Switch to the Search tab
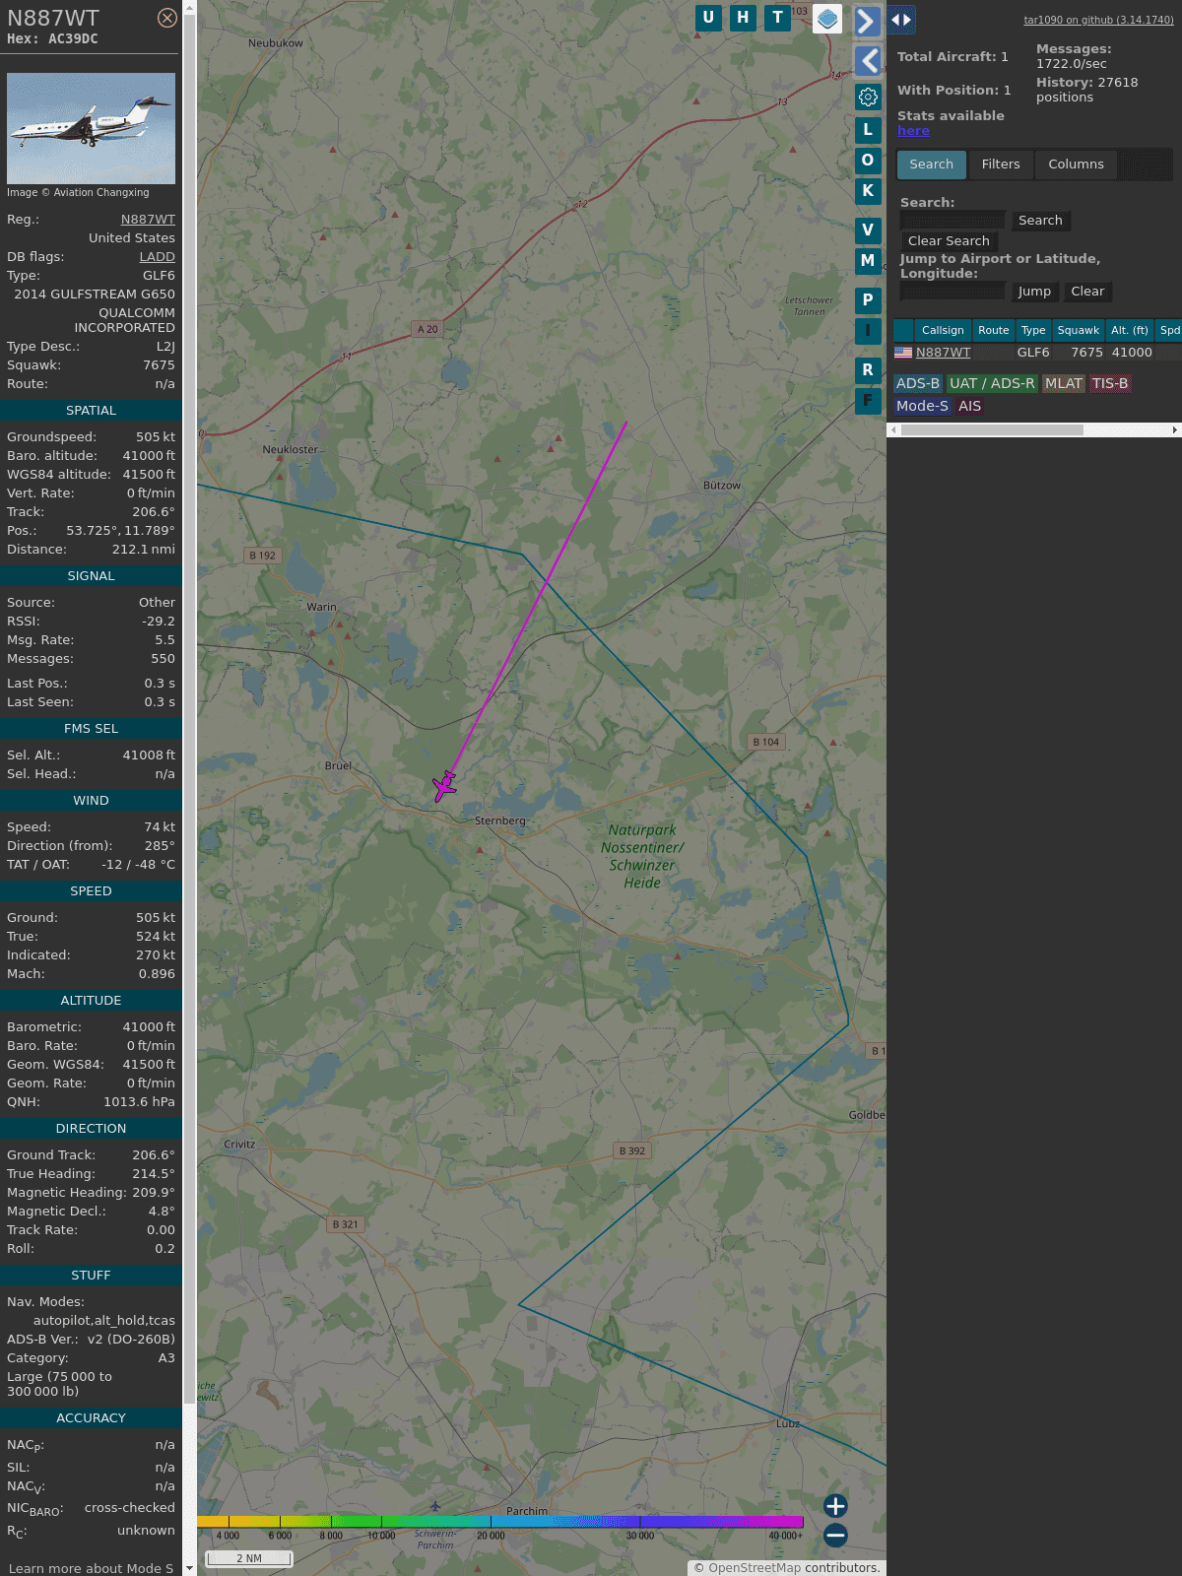Viewport: 1182px width, 1576px height. [932, 164]
